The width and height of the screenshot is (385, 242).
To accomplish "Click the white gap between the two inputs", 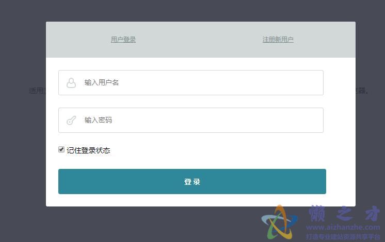I will coord(191,101).
